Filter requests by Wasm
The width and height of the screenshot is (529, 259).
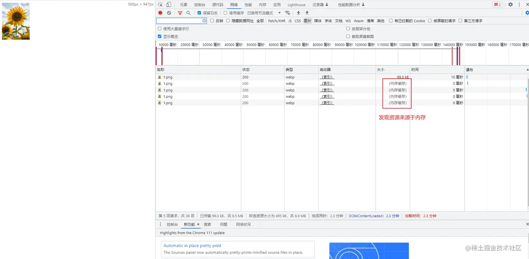click(x=359, y=21)
